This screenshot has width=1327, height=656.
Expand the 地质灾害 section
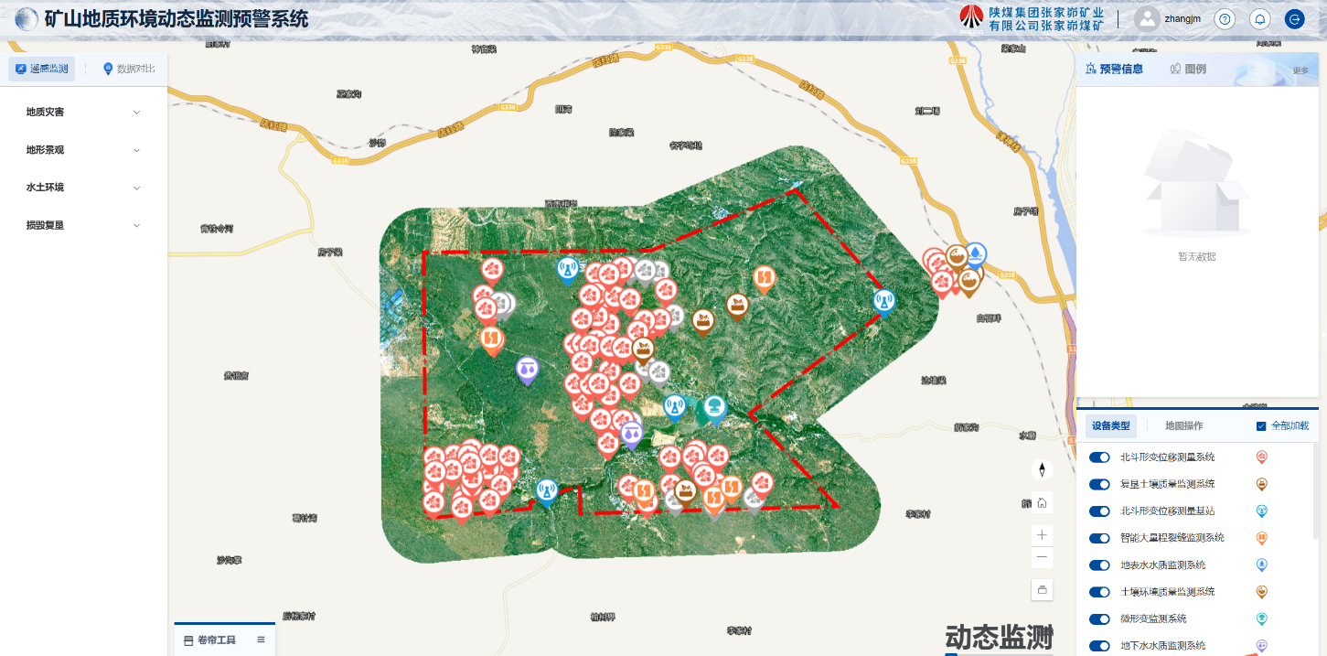coord(83,113)
